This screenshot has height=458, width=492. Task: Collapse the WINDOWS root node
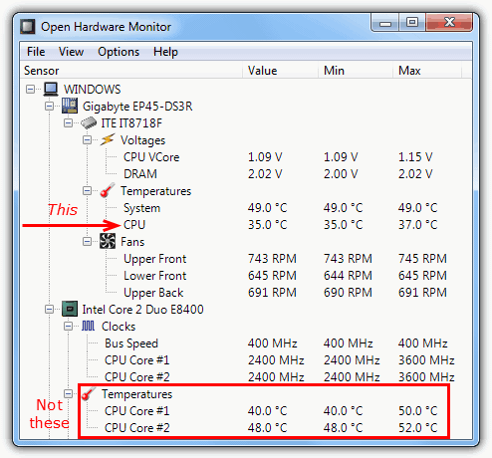click(30, 89)
